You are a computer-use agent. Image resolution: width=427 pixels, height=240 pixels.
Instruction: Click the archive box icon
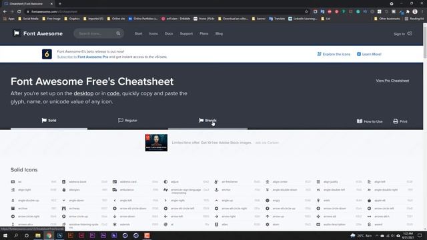13,209
